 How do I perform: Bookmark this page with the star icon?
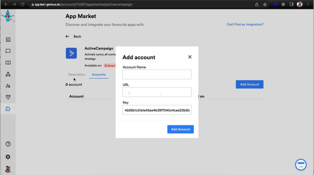(x=265, y=5)
